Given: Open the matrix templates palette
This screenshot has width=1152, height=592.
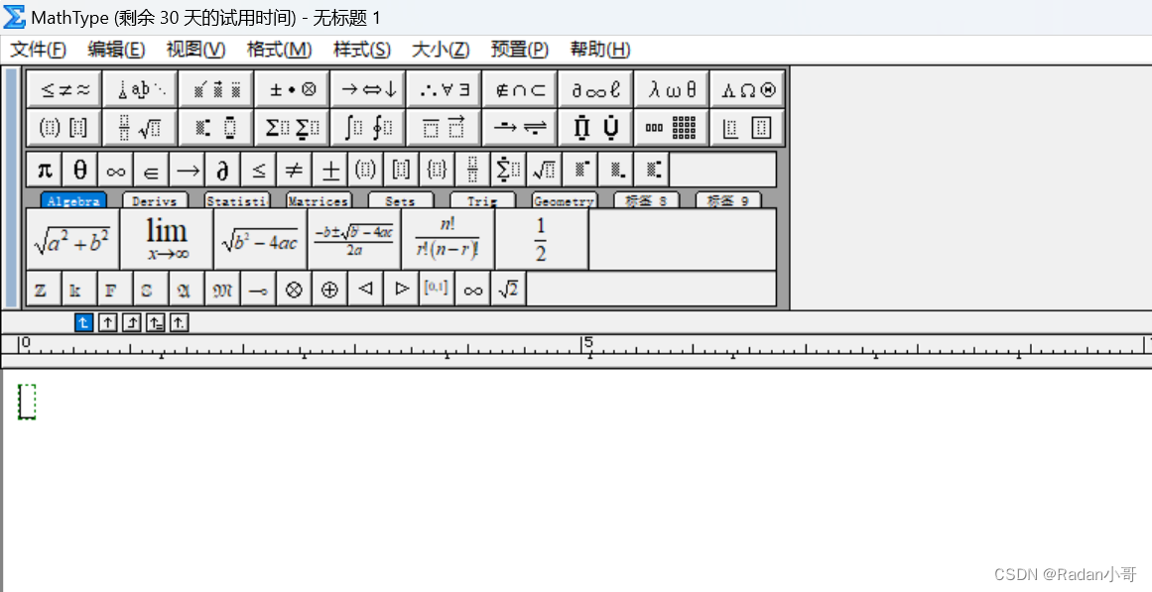Looking at the screenshot, I should pyautogui.click(x=672, y=128).
